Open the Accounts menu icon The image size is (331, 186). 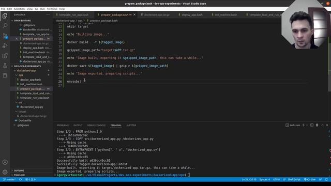5,162
